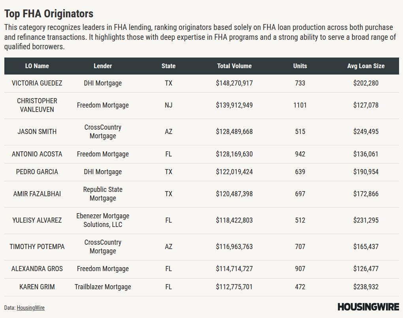The height and width of the screenshot is (318, 403).
Task: Click the Avg Loan Size column header
Action: [365, 66]
